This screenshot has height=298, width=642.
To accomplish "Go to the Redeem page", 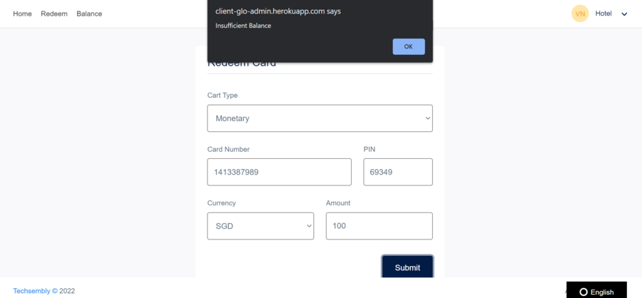I will click(x=54, y=14).
